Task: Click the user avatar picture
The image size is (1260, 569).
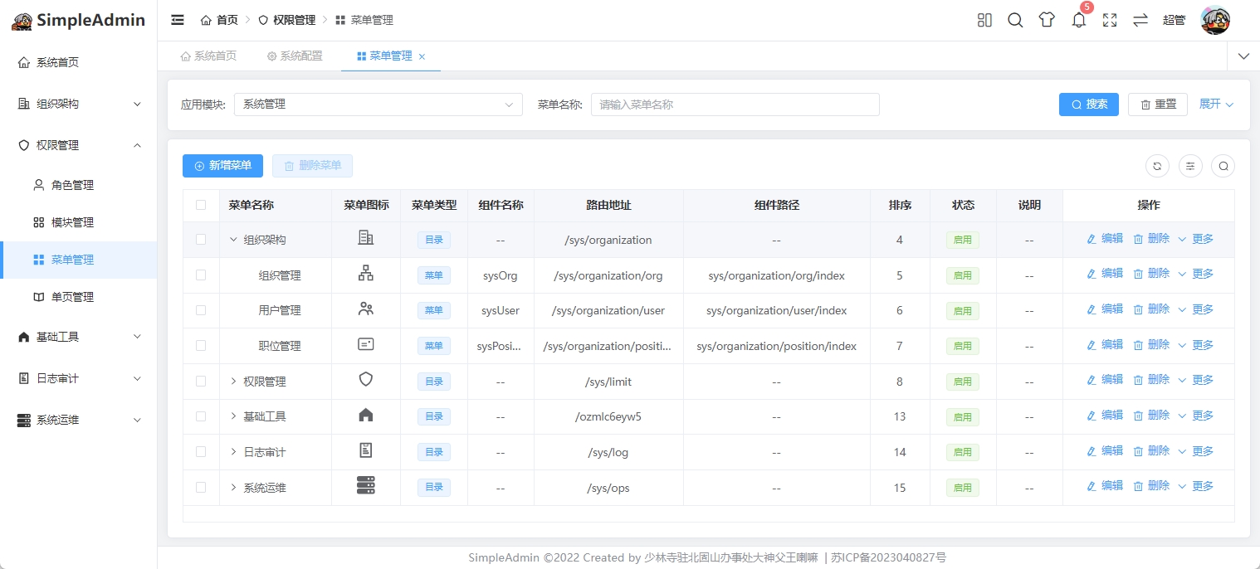Action: click(1215, 20)
